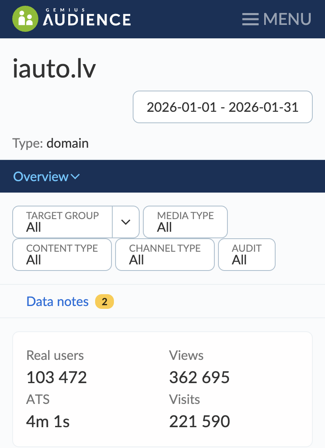Viewport: 325px width, 448px height.
Task: Select the Real users metric 103 472
Action: coord(57,377)
